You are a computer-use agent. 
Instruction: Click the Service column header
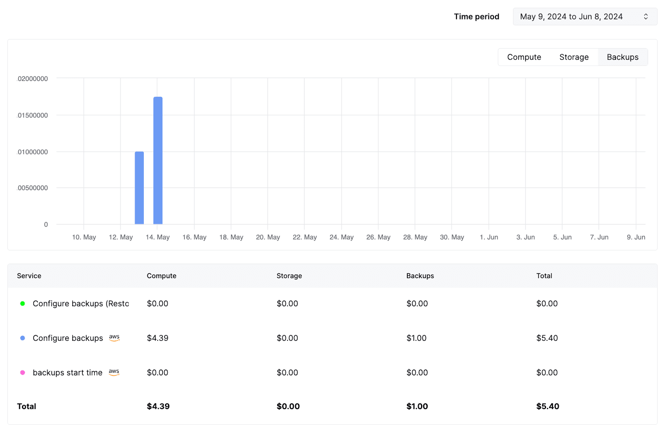click(29, 276)
